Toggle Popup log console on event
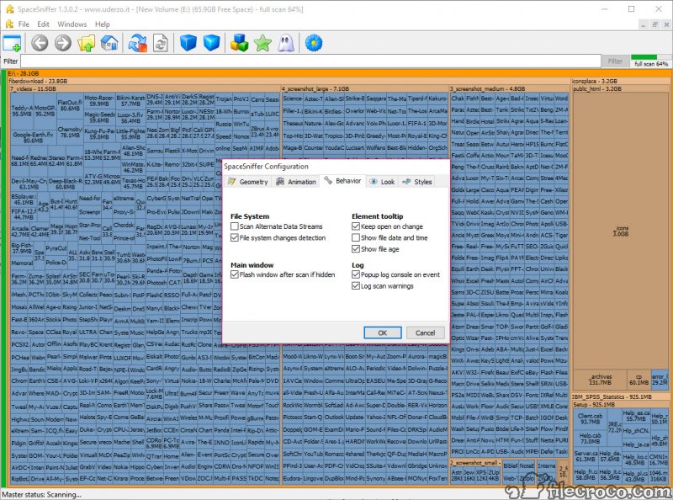673x500 pixels. click(x=355, y=274)
